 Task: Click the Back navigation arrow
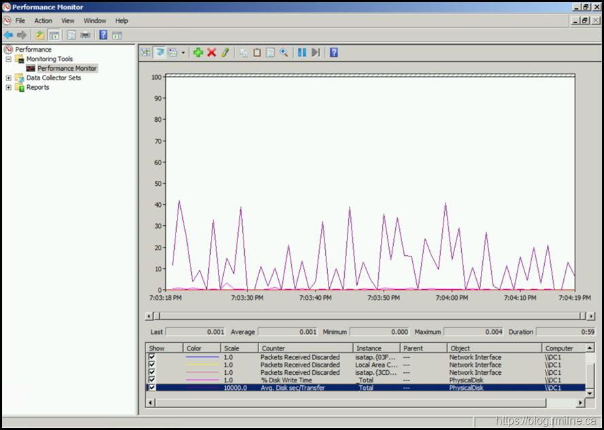[x=8, y=35]
